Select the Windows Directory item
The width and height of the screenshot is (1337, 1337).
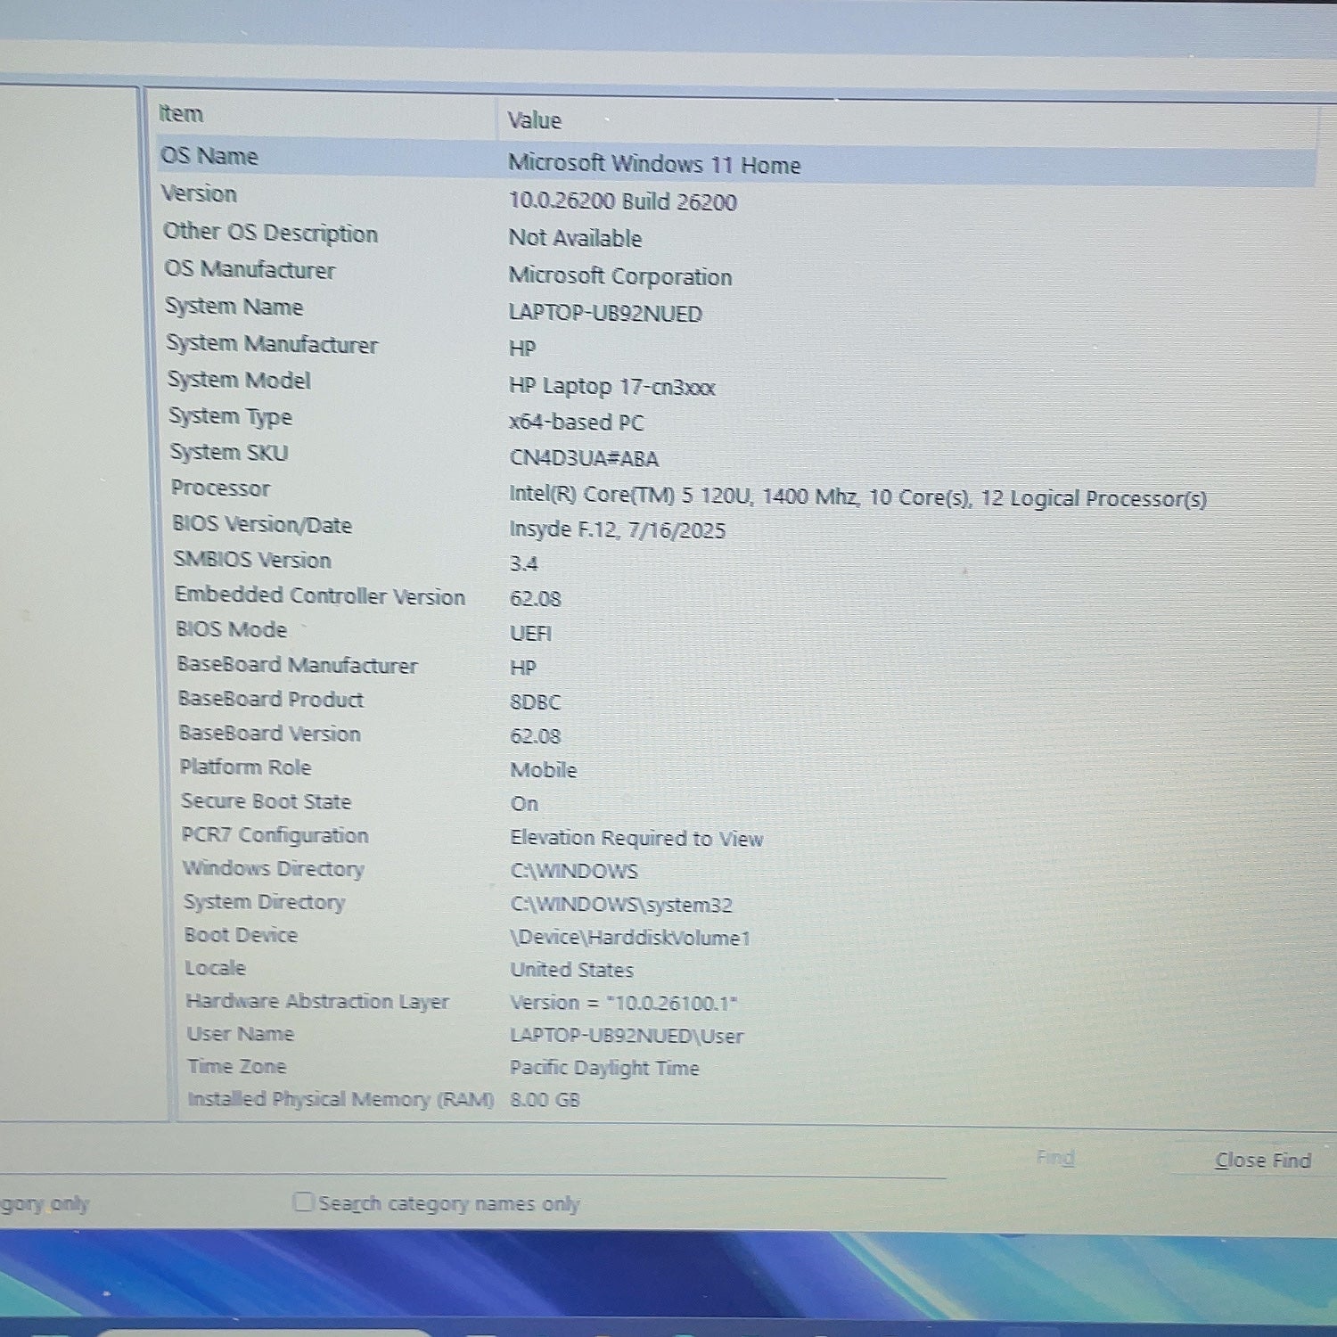[x=274, y=869]
